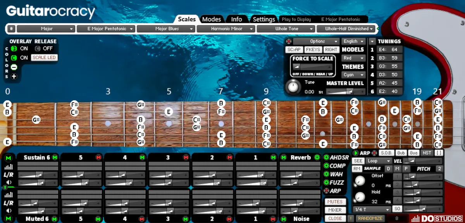This screenshot has height=223, width=465.
Task: Click the green up arrow link icon in mixer
Action: tap(5, 187)
